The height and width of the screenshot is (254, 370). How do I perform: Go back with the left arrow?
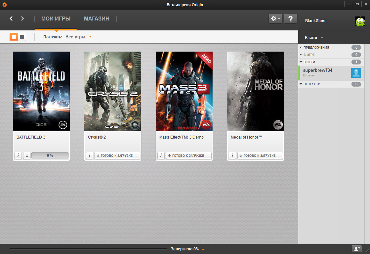(11, 19)
